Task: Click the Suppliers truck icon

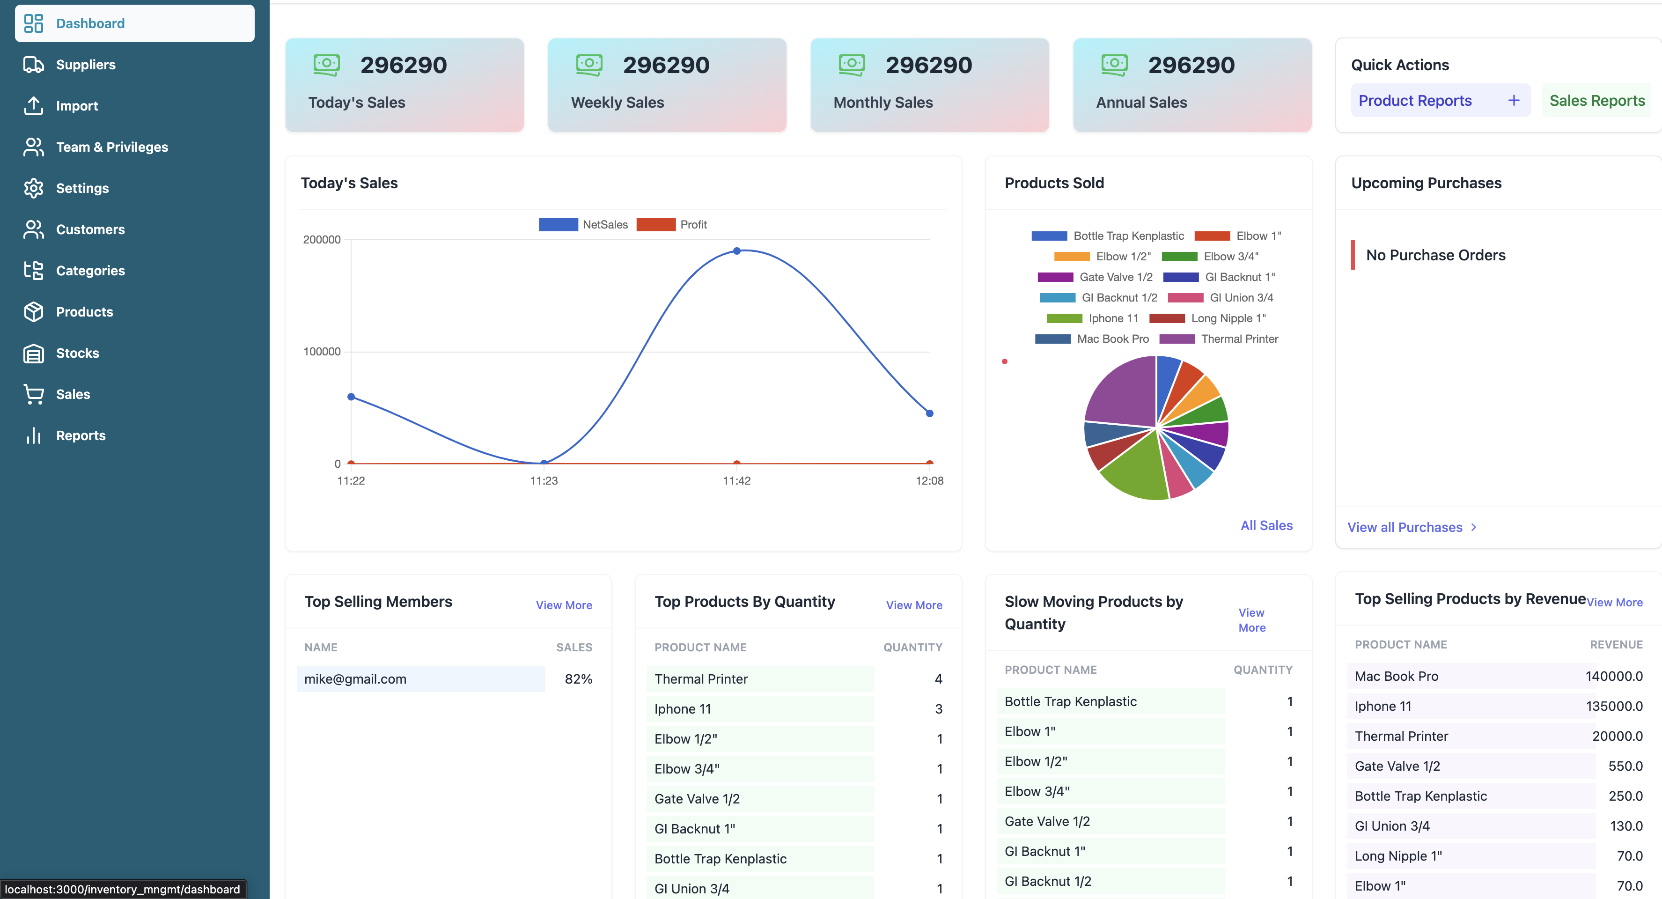Action: pyautogui.click(x=34, y=65)
